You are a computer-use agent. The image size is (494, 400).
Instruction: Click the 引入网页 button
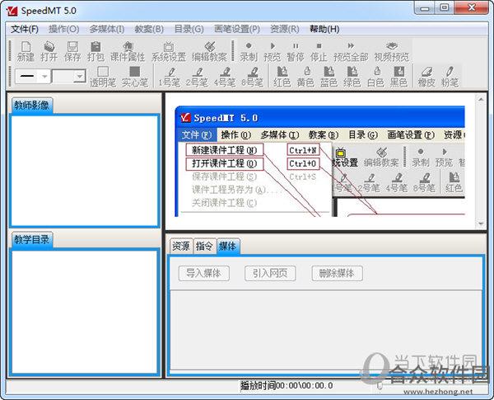click(270, 273)
